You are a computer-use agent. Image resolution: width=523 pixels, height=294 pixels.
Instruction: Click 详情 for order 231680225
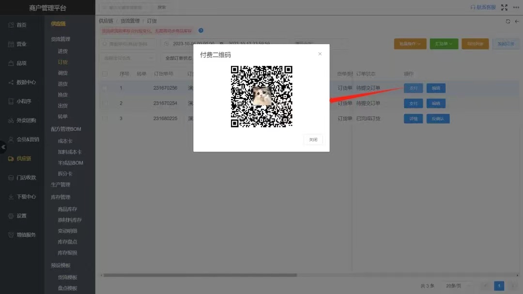pyautogui.click(x=413, y=119)
